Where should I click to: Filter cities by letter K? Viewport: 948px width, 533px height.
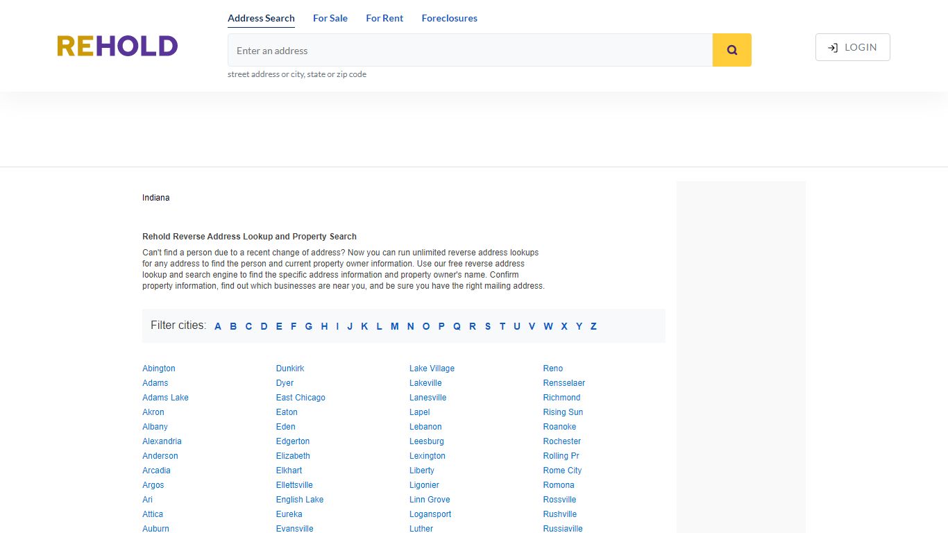(364, 326)
